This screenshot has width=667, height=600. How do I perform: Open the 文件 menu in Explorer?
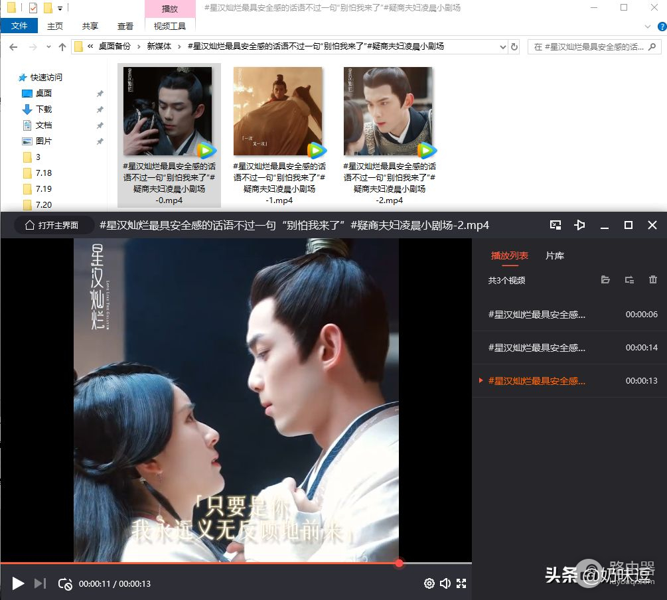tap(19, 26)
